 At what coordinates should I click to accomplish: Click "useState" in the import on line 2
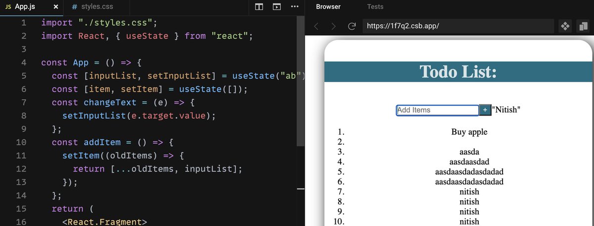click(148, 36)
